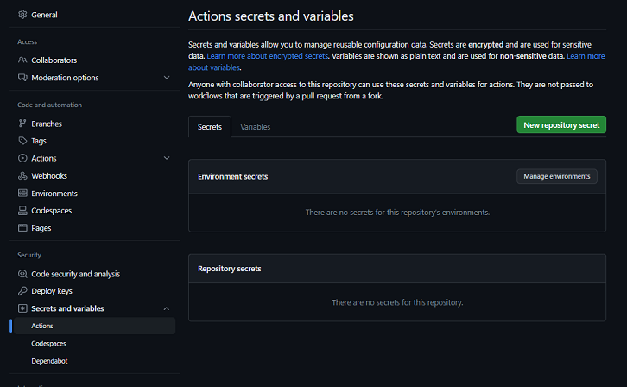Screen dimensions: 627x387
Task: Expand the Moderation options chevron
Action: click(x=167, y=77)
